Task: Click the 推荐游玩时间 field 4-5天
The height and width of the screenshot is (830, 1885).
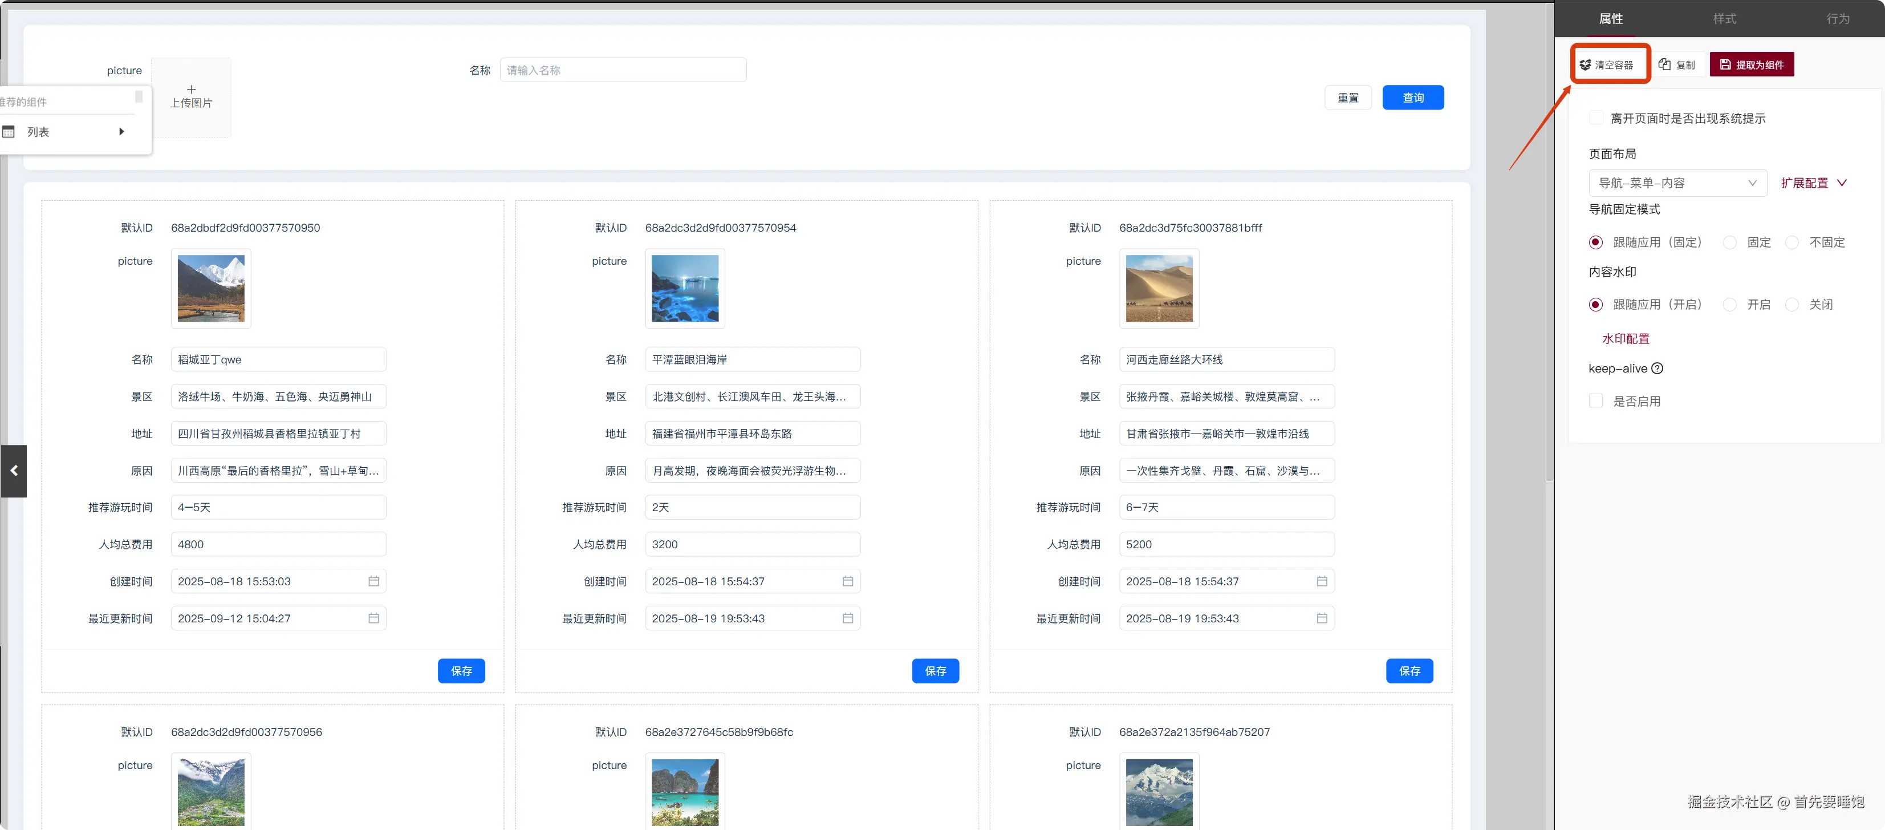Action: point(278,507)
